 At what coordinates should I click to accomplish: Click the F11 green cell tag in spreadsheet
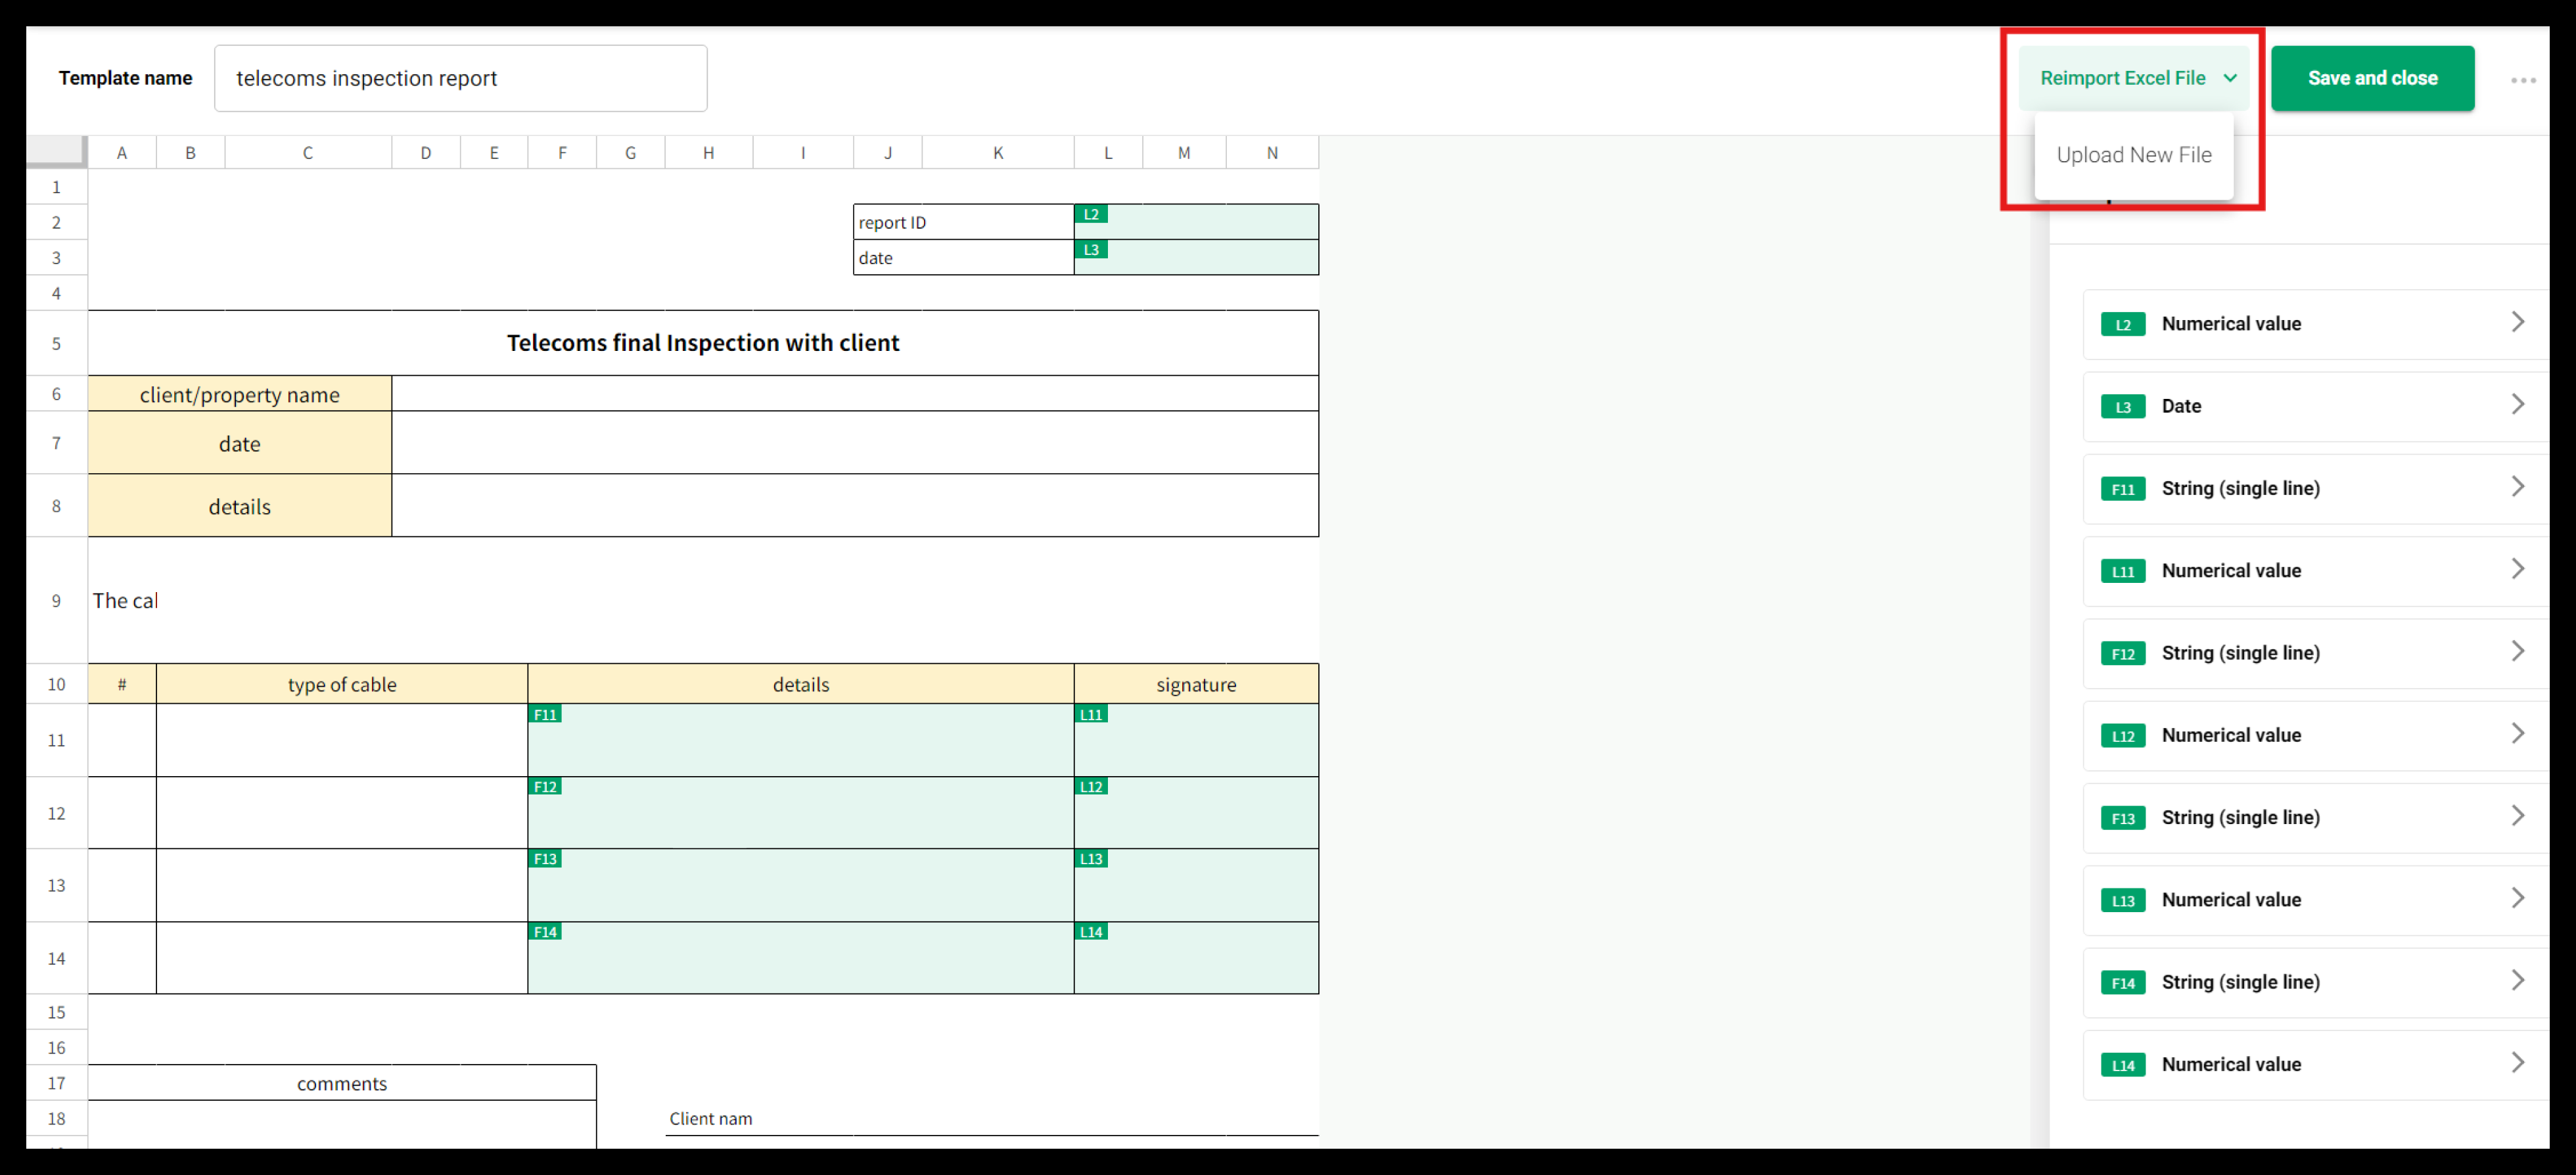(544, 714)
